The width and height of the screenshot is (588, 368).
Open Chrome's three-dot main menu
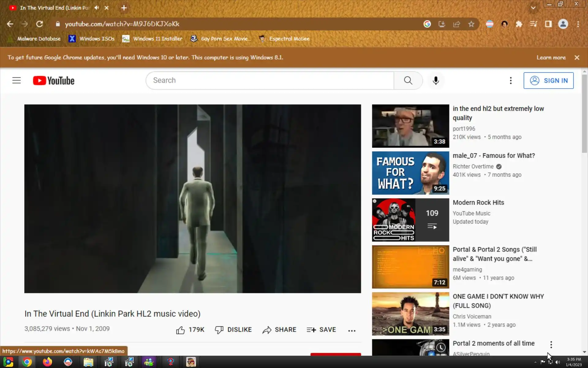tap(578, 24)
